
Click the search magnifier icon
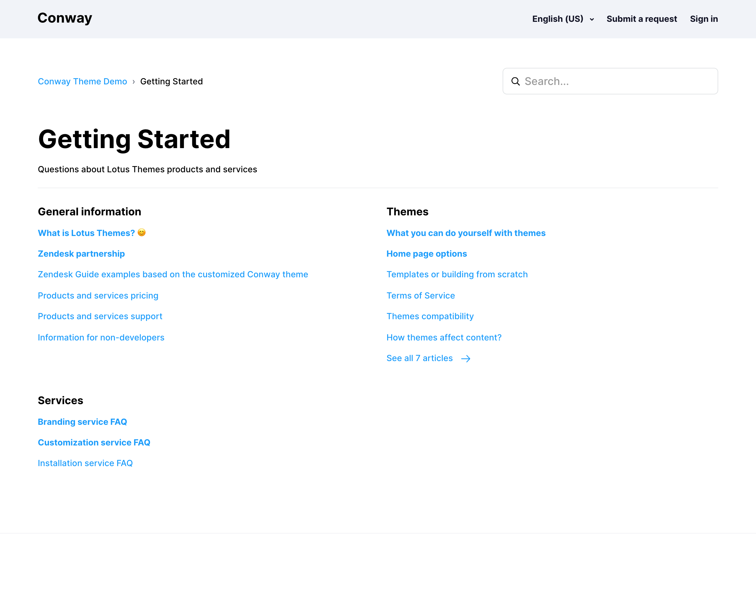tap(515, 81)
